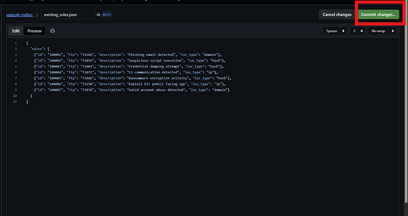Open the No wrap dropdown
Image resolution: width=408 pixels, height=216 pixels.
(382, 31)
